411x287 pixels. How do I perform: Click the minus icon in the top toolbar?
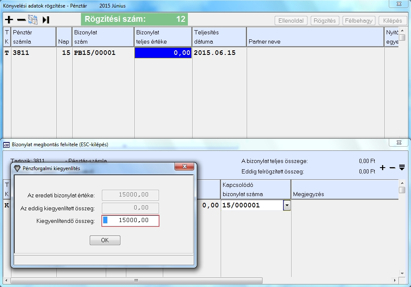pos(21,20)
